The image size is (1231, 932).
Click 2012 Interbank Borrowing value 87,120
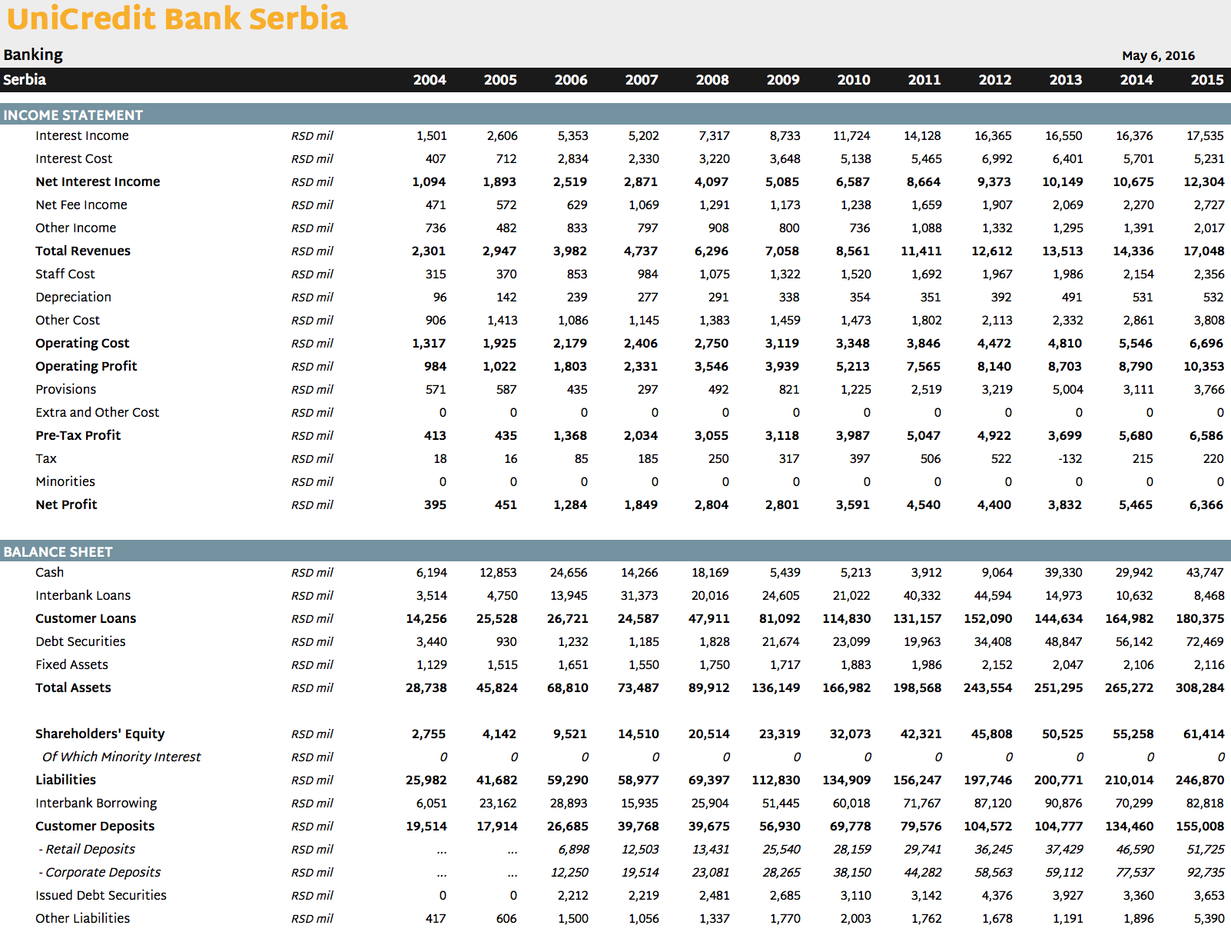pyautogui.click(x=993, y=804)
